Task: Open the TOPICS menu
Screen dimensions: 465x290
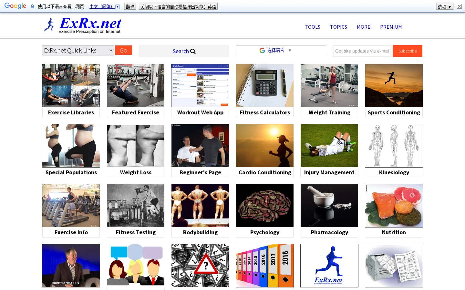Action: (338, 27)
